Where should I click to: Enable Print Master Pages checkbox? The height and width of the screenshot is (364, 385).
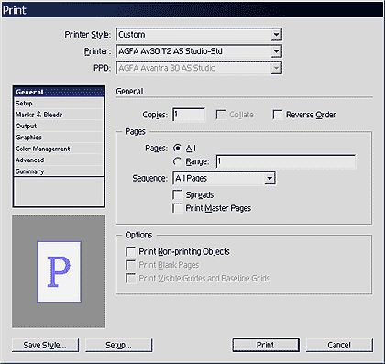click(178, 208)
